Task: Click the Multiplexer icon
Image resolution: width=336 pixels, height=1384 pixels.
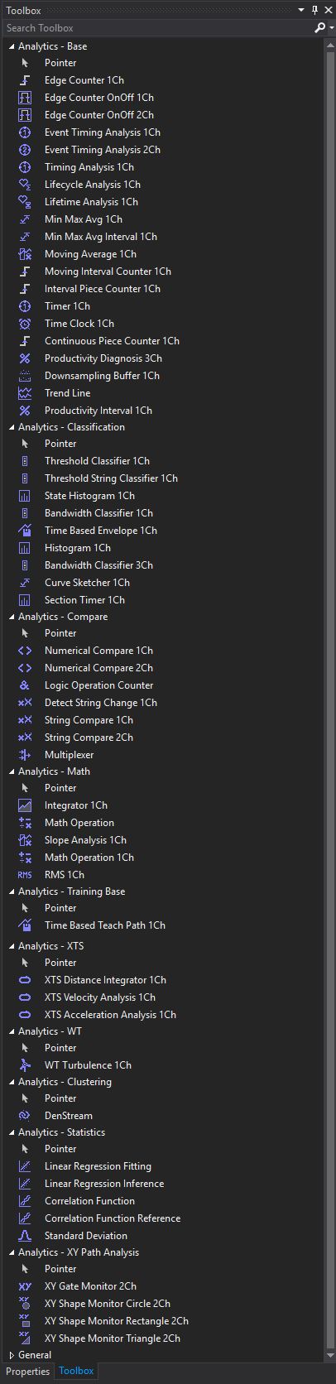Action: [x=25, y=755]
